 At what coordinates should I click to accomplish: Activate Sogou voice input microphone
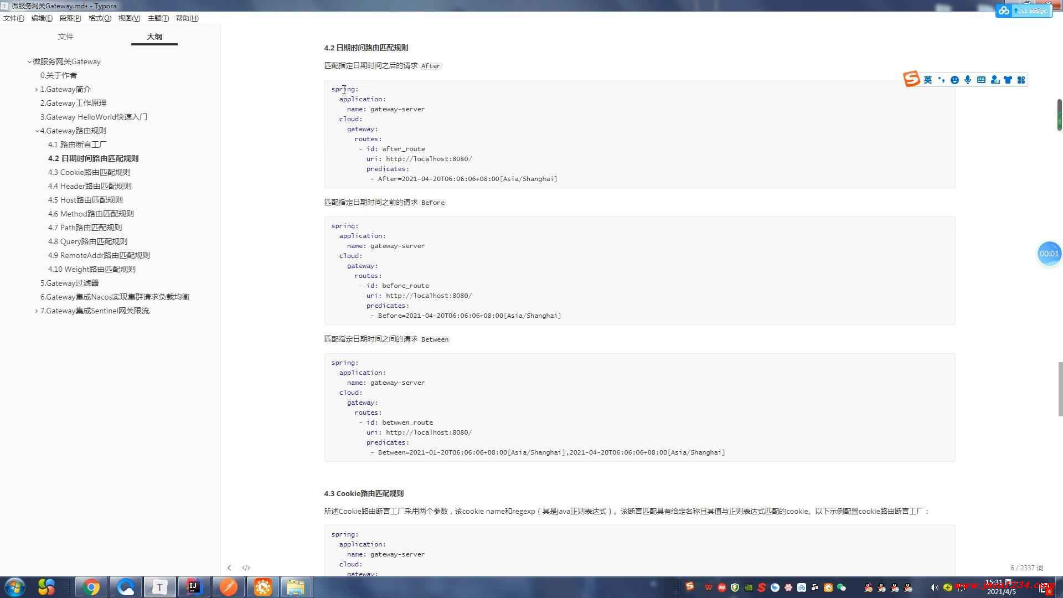point(968,80)
